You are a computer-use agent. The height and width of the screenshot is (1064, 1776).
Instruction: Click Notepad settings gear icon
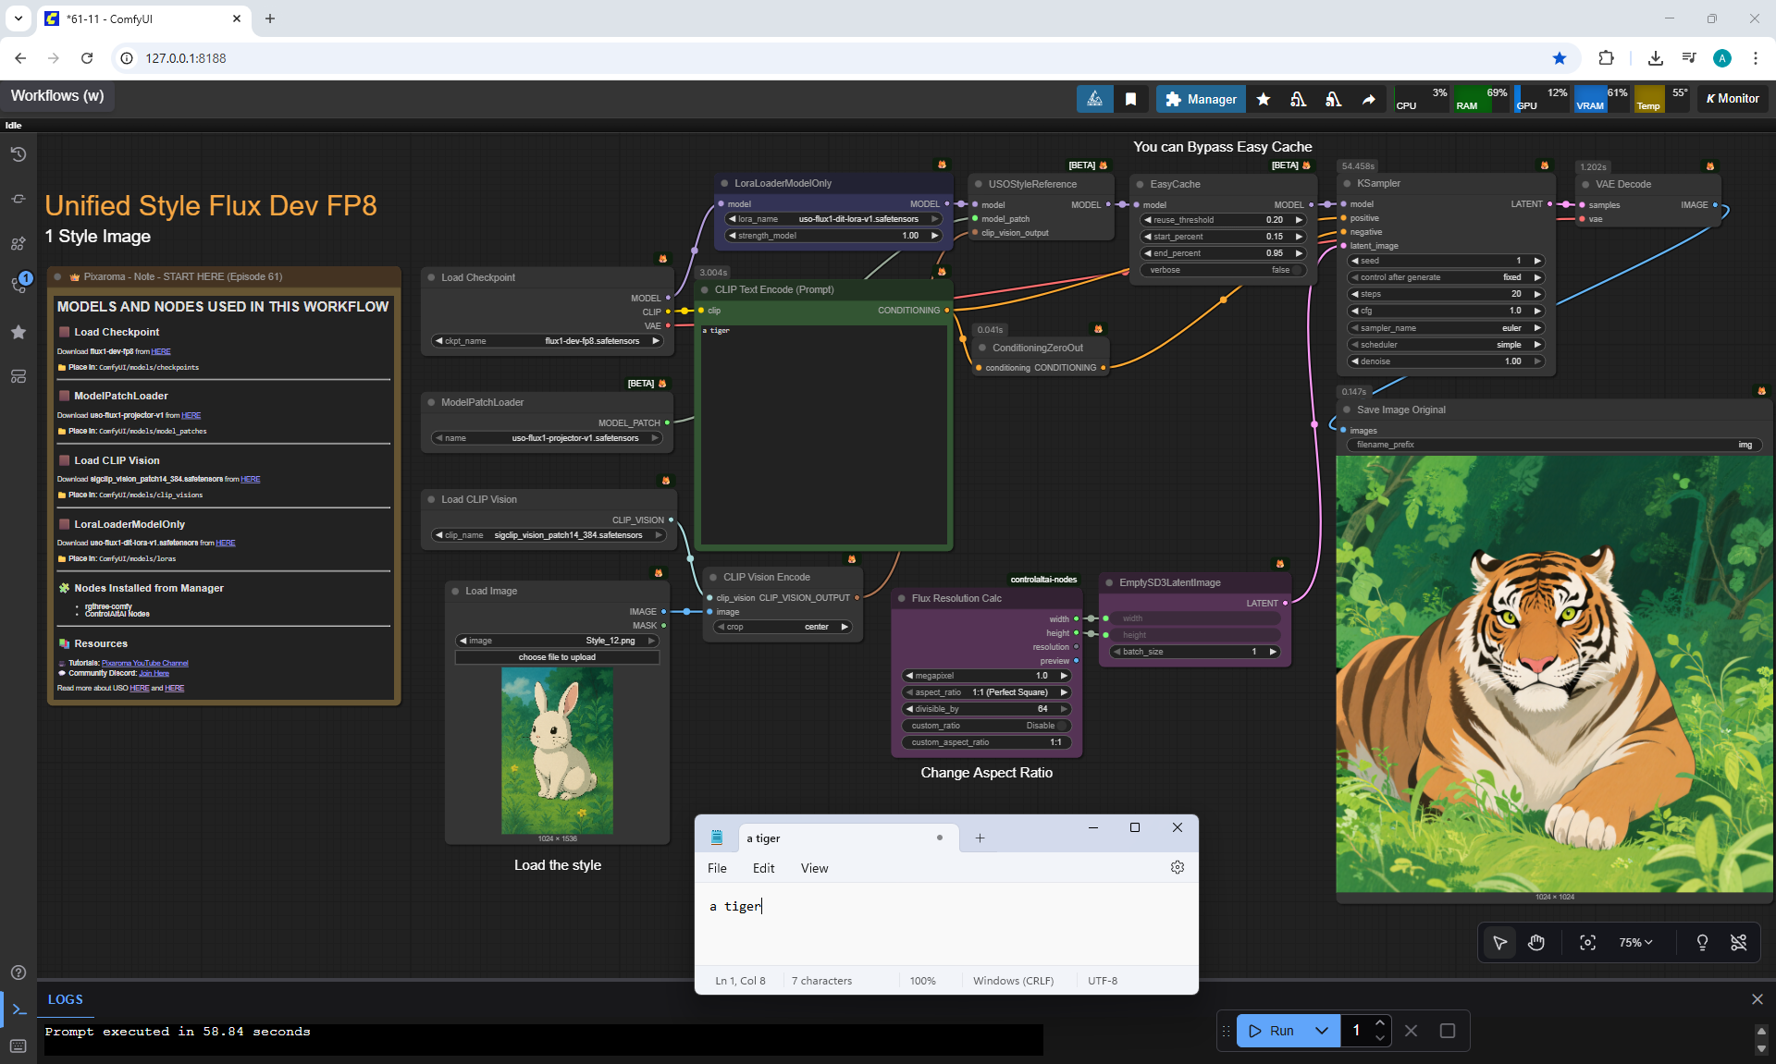pyautogui.click(x=1177, y=867)
